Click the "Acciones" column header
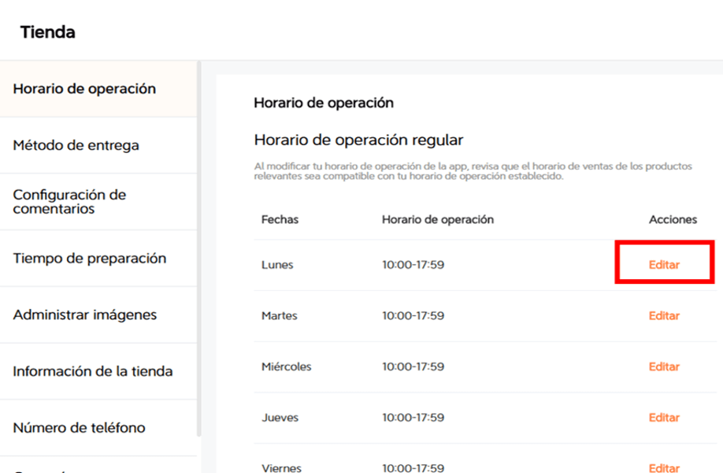Viewport: 723px width, 473px height. (673, 219)
